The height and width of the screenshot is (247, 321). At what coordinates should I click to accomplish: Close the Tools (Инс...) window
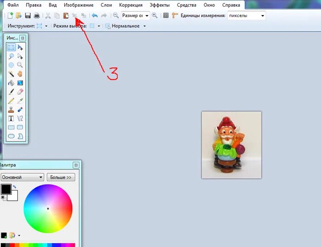[x=23, y=38]
